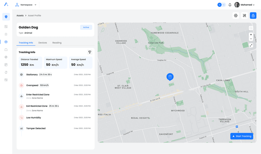Open asset settings gear icon
This screenshot has height=154, width=261.
pos(236,16)
